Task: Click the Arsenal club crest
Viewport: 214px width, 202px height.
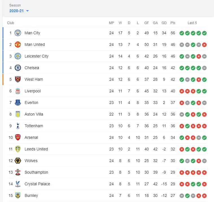Action: (18, 137)
